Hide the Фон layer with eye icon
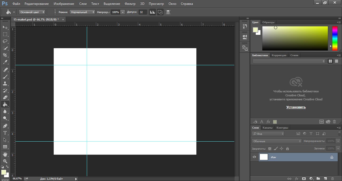342x181 pixels. 254,157
